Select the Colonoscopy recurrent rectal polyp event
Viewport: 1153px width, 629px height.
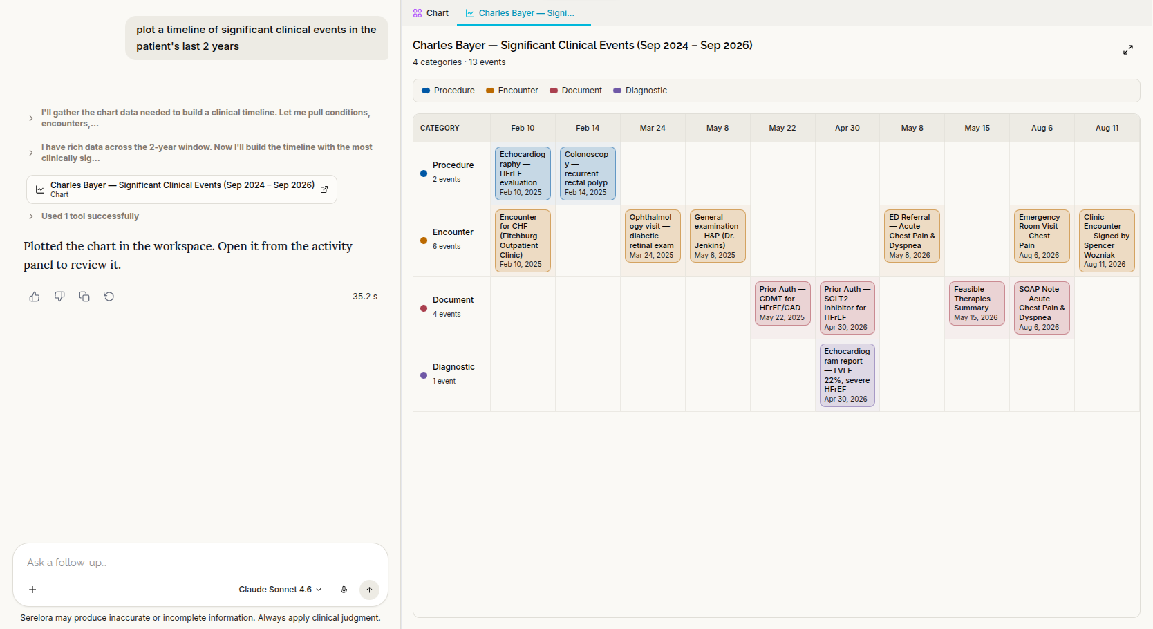(588, 173)
